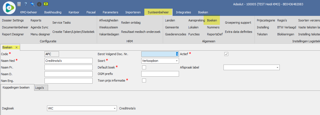Open Functies
This screenshot has height=115, width=320.
(194, 34)
